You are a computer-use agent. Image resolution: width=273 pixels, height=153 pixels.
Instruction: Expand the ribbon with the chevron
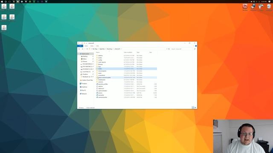(x=194, y=46)
